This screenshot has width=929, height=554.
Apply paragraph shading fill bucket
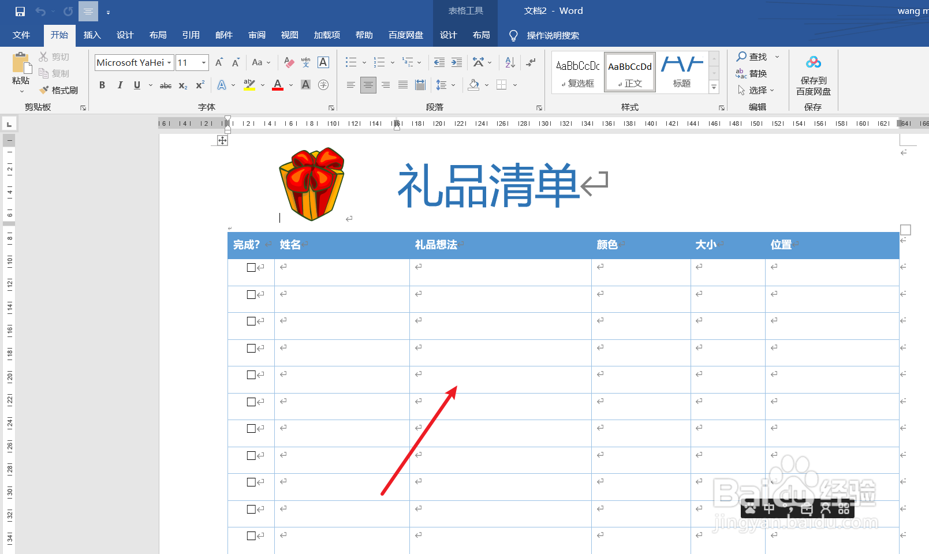(x=474, y=85)
